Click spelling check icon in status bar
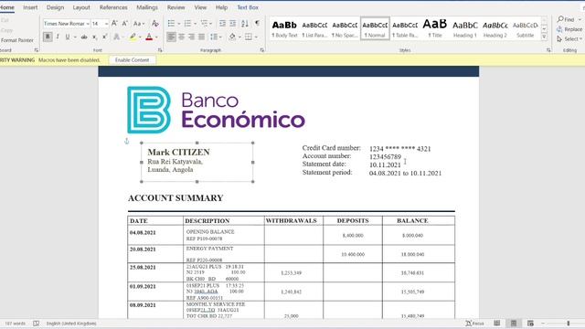The height and width of the screenshot is (329, 585). [x=36, y=324]
